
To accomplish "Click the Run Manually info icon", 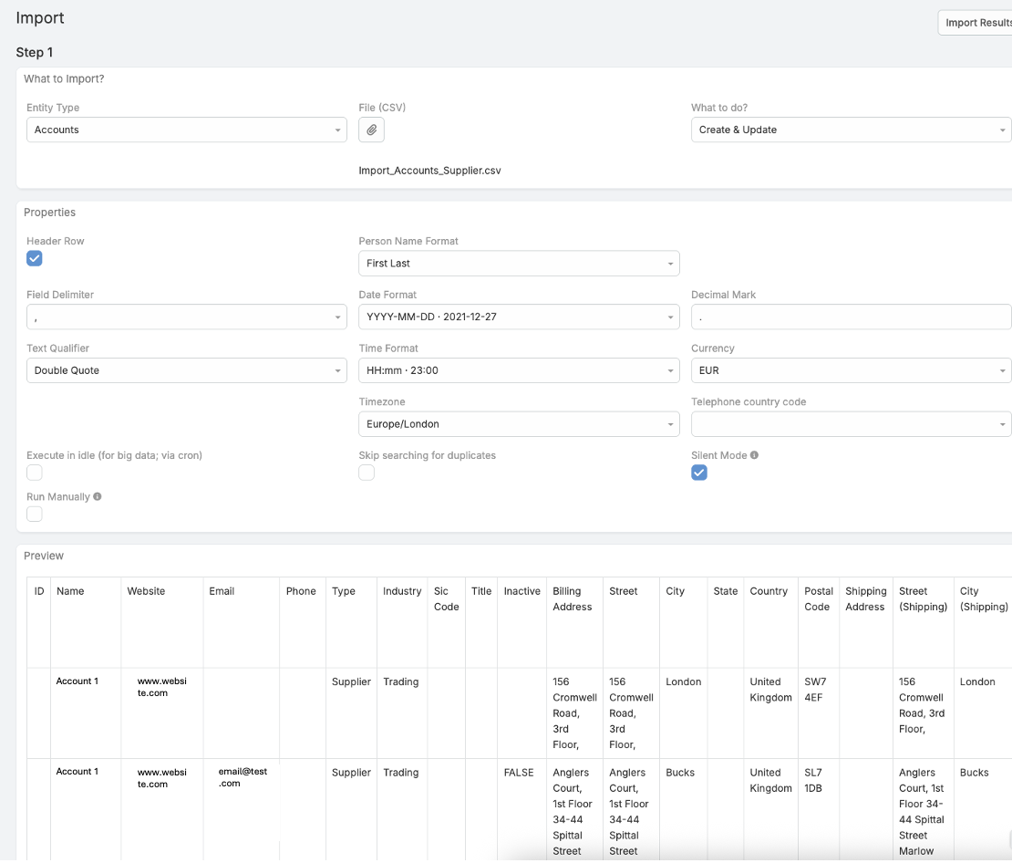I will click(x=98, y=497).
